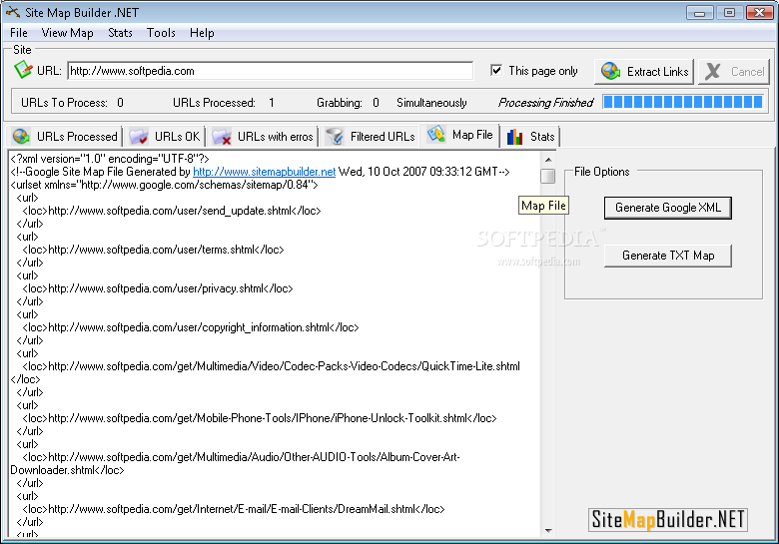Click the 'URLs Processed: 1' status text
The image size is (779, 544).
[x=224, y=103]
